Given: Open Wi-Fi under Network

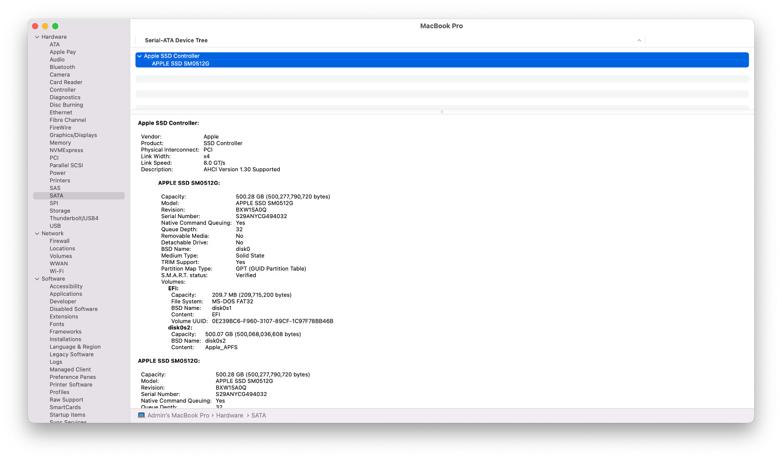Looking at the screenshot, I should coord(56,271).
